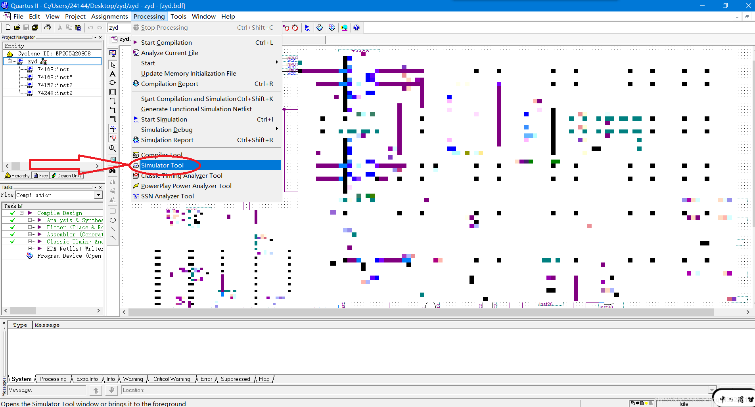The height and width of the screenshot is (407, 755).
Task: Open the Start submenu arrow
Action: pyautogui.click(x=277, y=62)
